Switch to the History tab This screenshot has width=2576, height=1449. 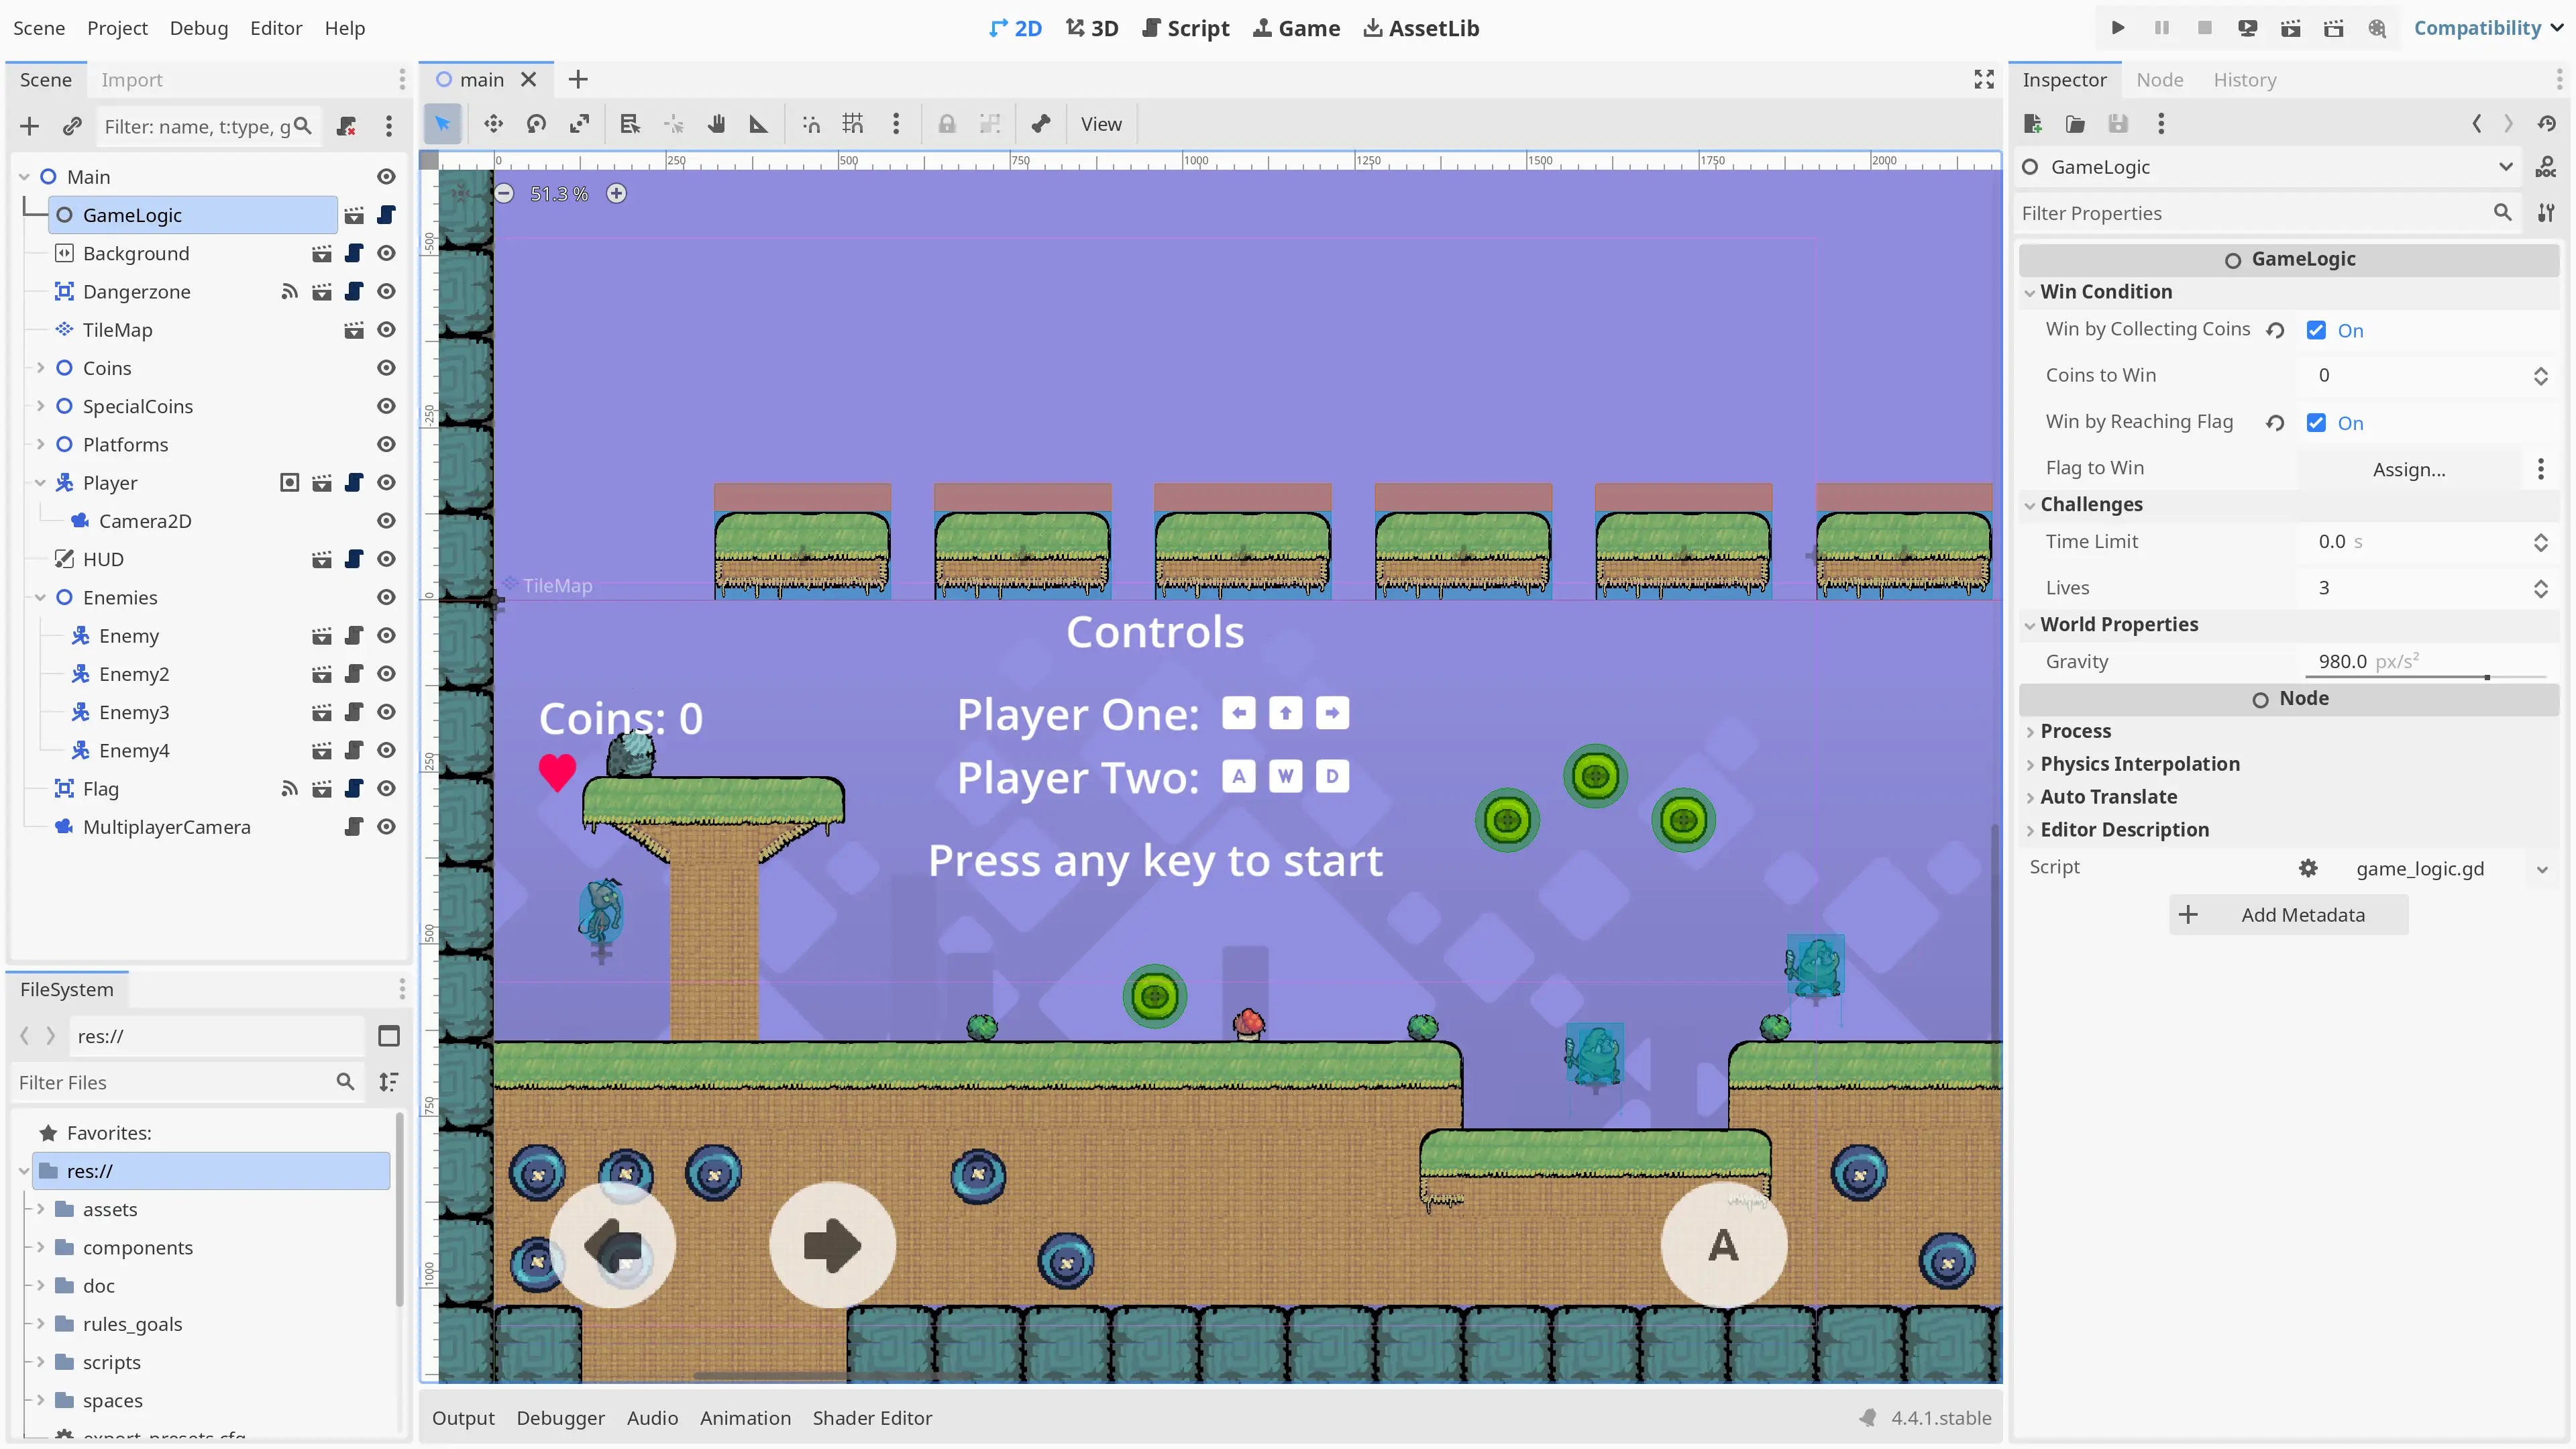pos(2244,80)
